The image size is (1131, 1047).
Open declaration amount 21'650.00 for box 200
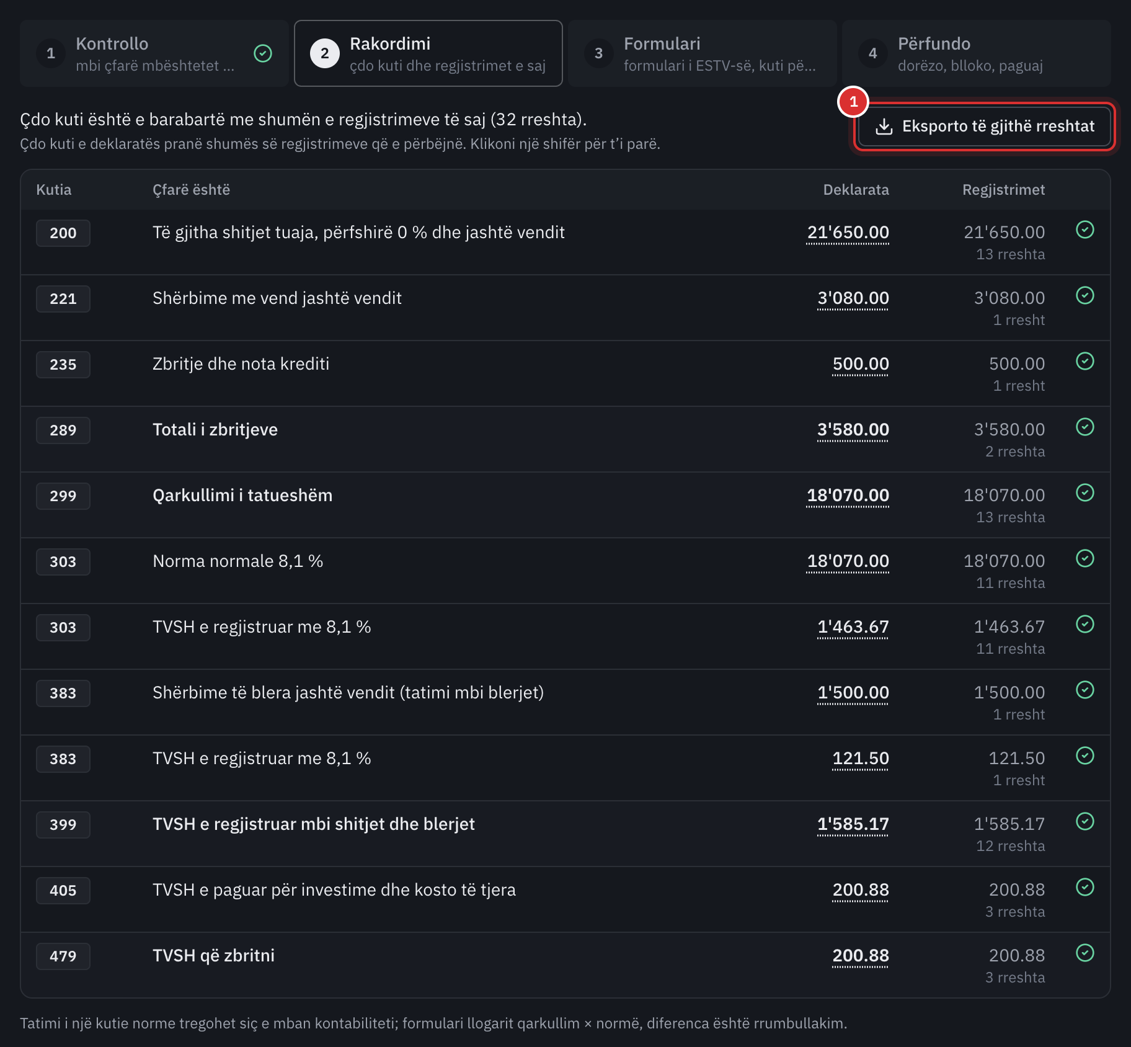coord(848,233)
